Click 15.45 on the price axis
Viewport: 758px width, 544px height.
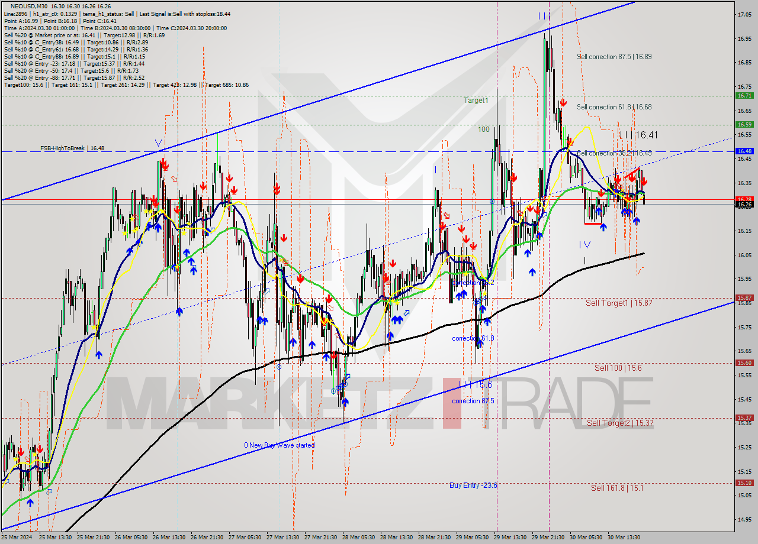point(744,399)
